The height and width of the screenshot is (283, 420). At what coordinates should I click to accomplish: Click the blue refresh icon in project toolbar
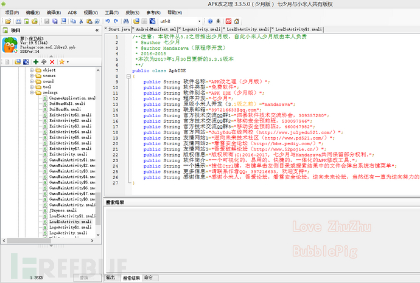(26, 62)
